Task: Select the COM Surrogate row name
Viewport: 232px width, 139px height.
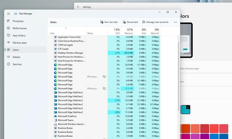Action: pos(65,45)
